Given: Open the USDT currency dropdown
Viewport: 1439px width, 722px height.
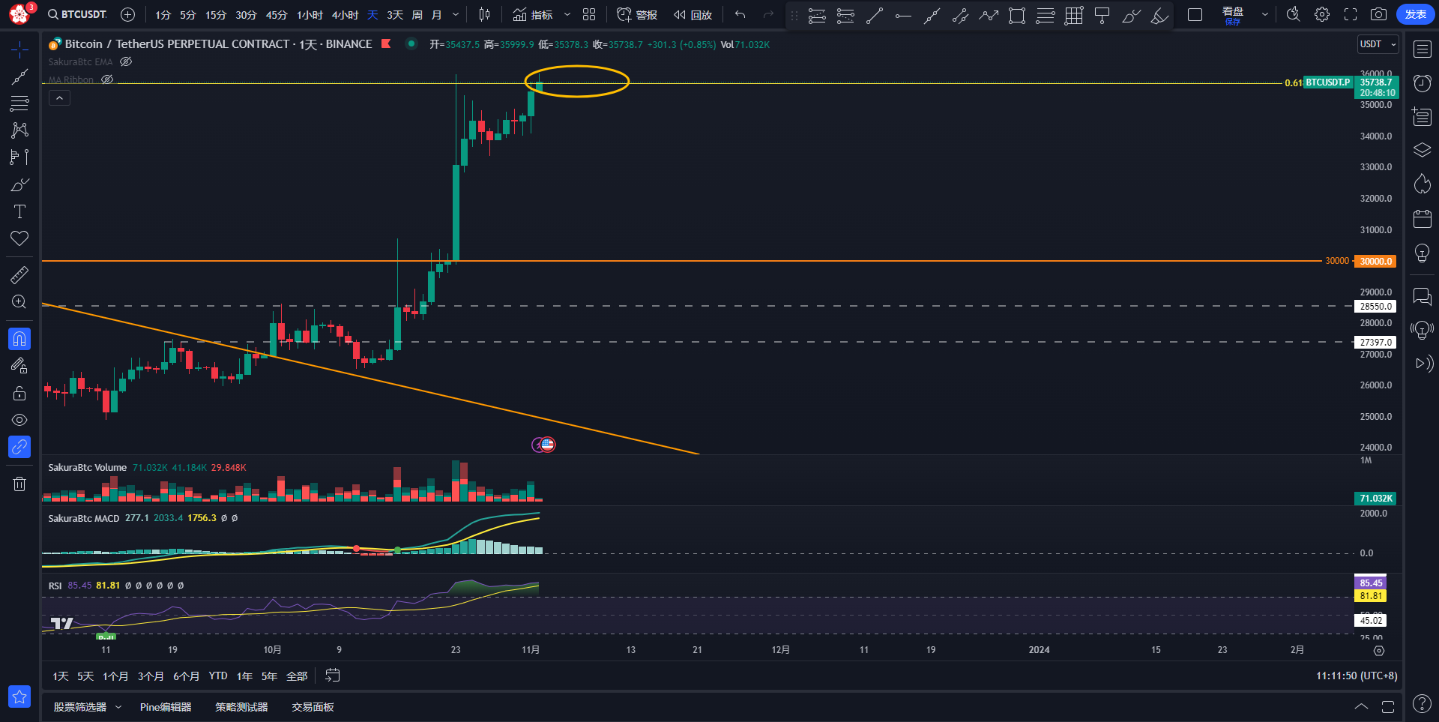Looking at the screenshot, I should click(1378, 44).
